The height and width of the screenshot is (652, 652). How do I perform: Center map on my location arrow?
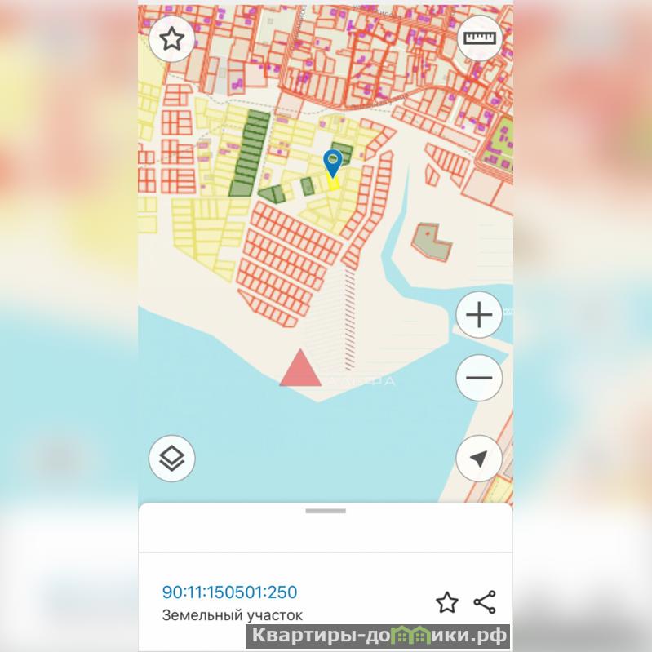click(479, 459)
